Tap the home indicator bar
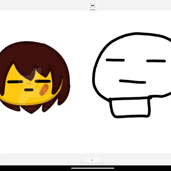171x171 pixels. tap(93, 168)
